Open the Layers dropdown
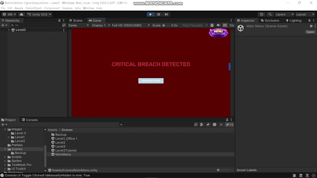This screenshot has width=317, height=178. (x=284, y=14)
